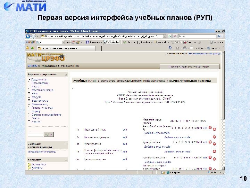Image resolution: width=250 pixels, height=188 pixels.
Task: Click the Internet zone globe in status bar
Action: tap(168, 172)
